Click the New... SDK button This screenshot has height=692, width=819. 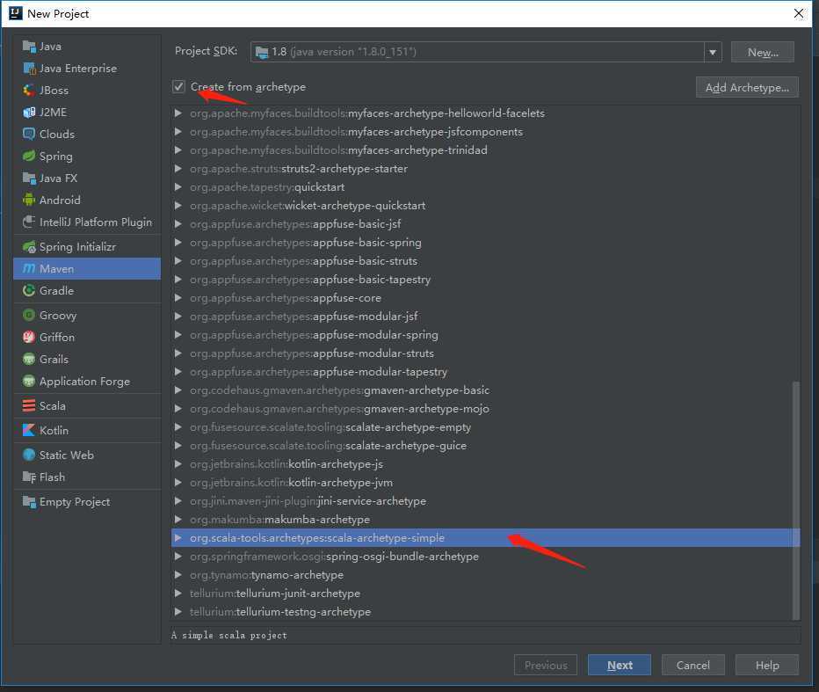(x=763, y=52)
